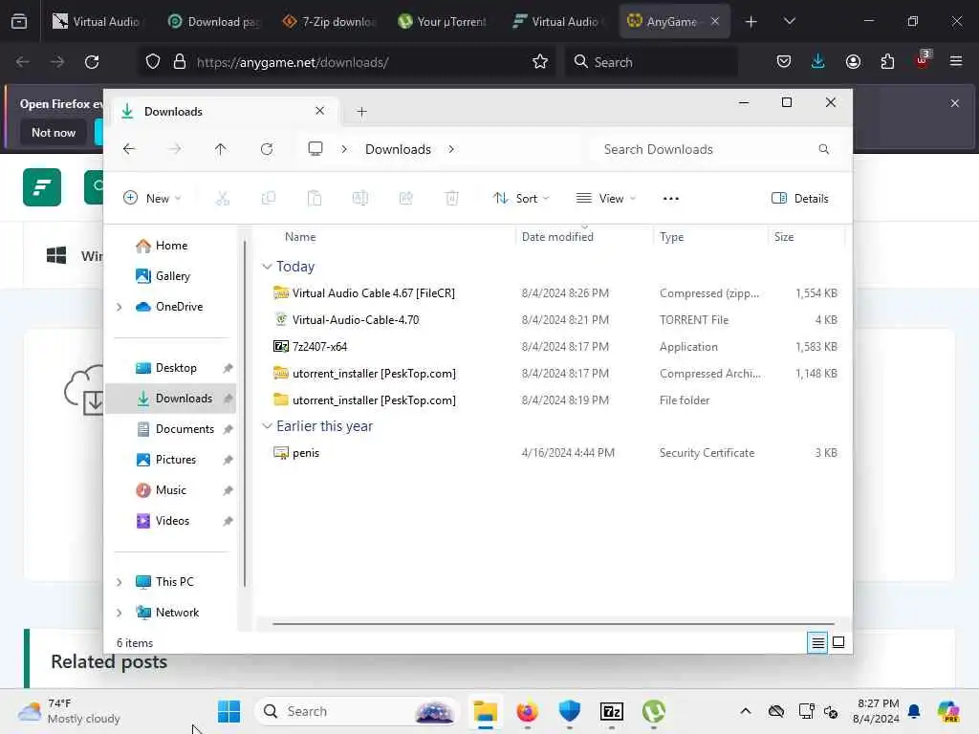The height and width of the screenshot is (734, 979).
Task: Switch to the 7-Zip download Firefox tab
Action: pyautogui.click(x=330, y=22)
